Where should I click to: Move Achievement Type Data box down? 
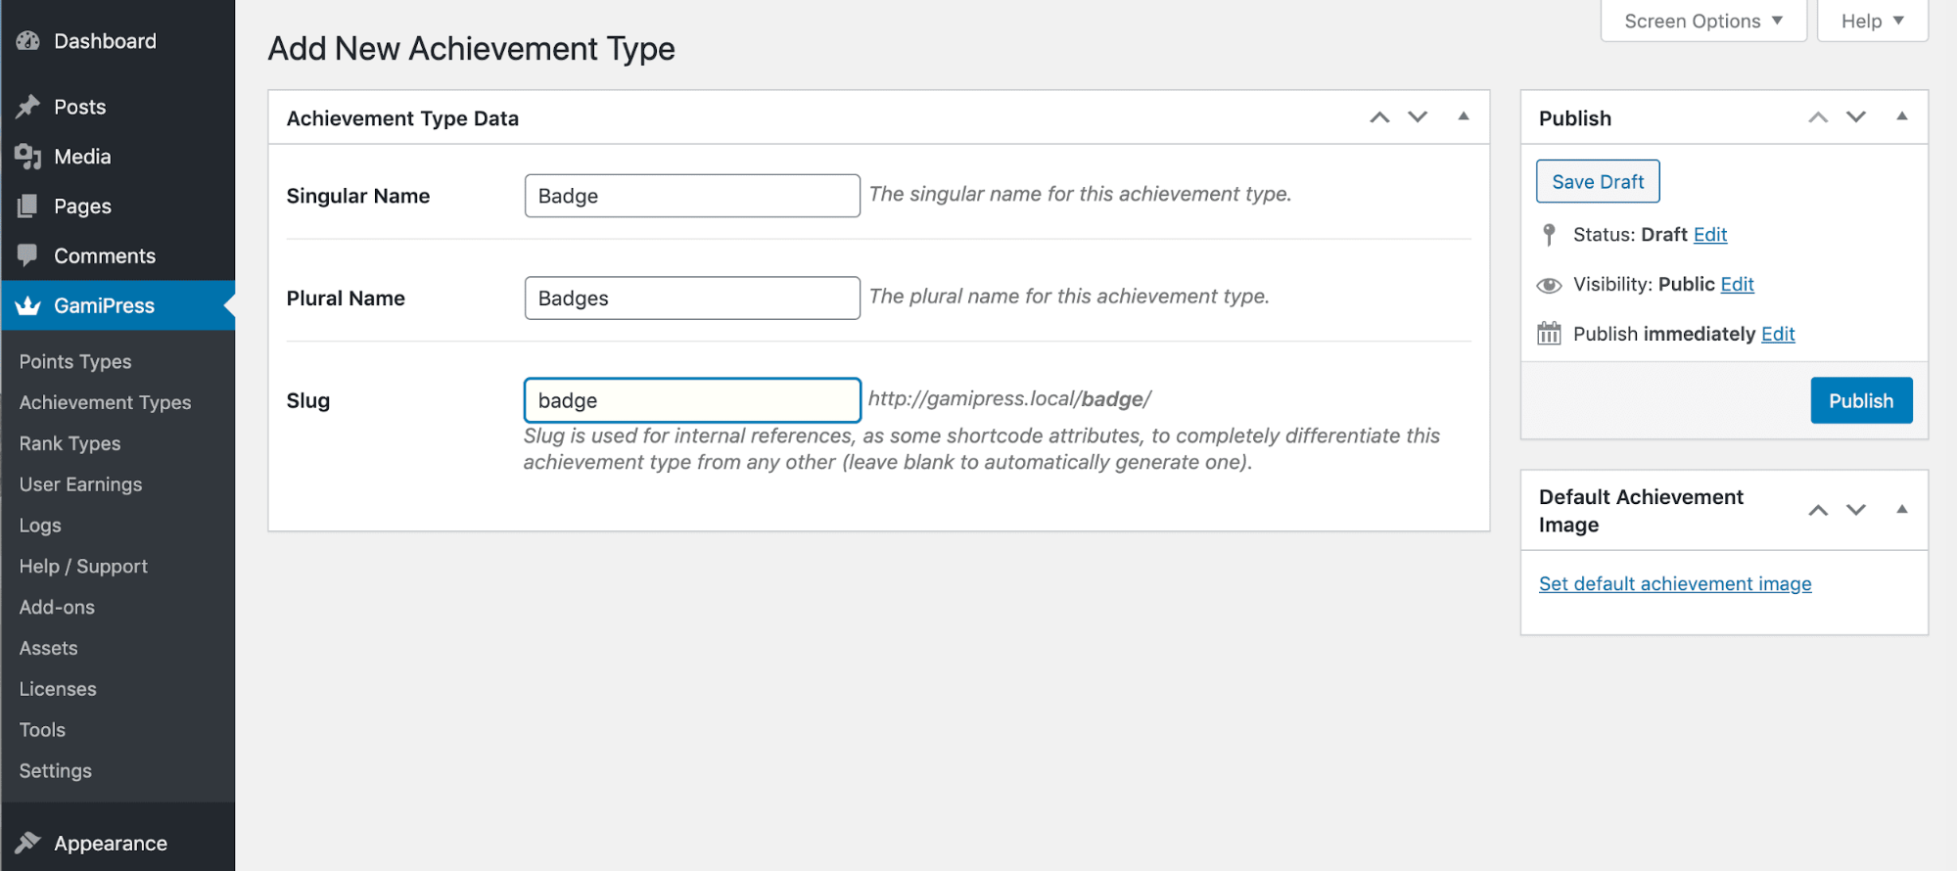pyautogui.click(x=1418, y=117)
